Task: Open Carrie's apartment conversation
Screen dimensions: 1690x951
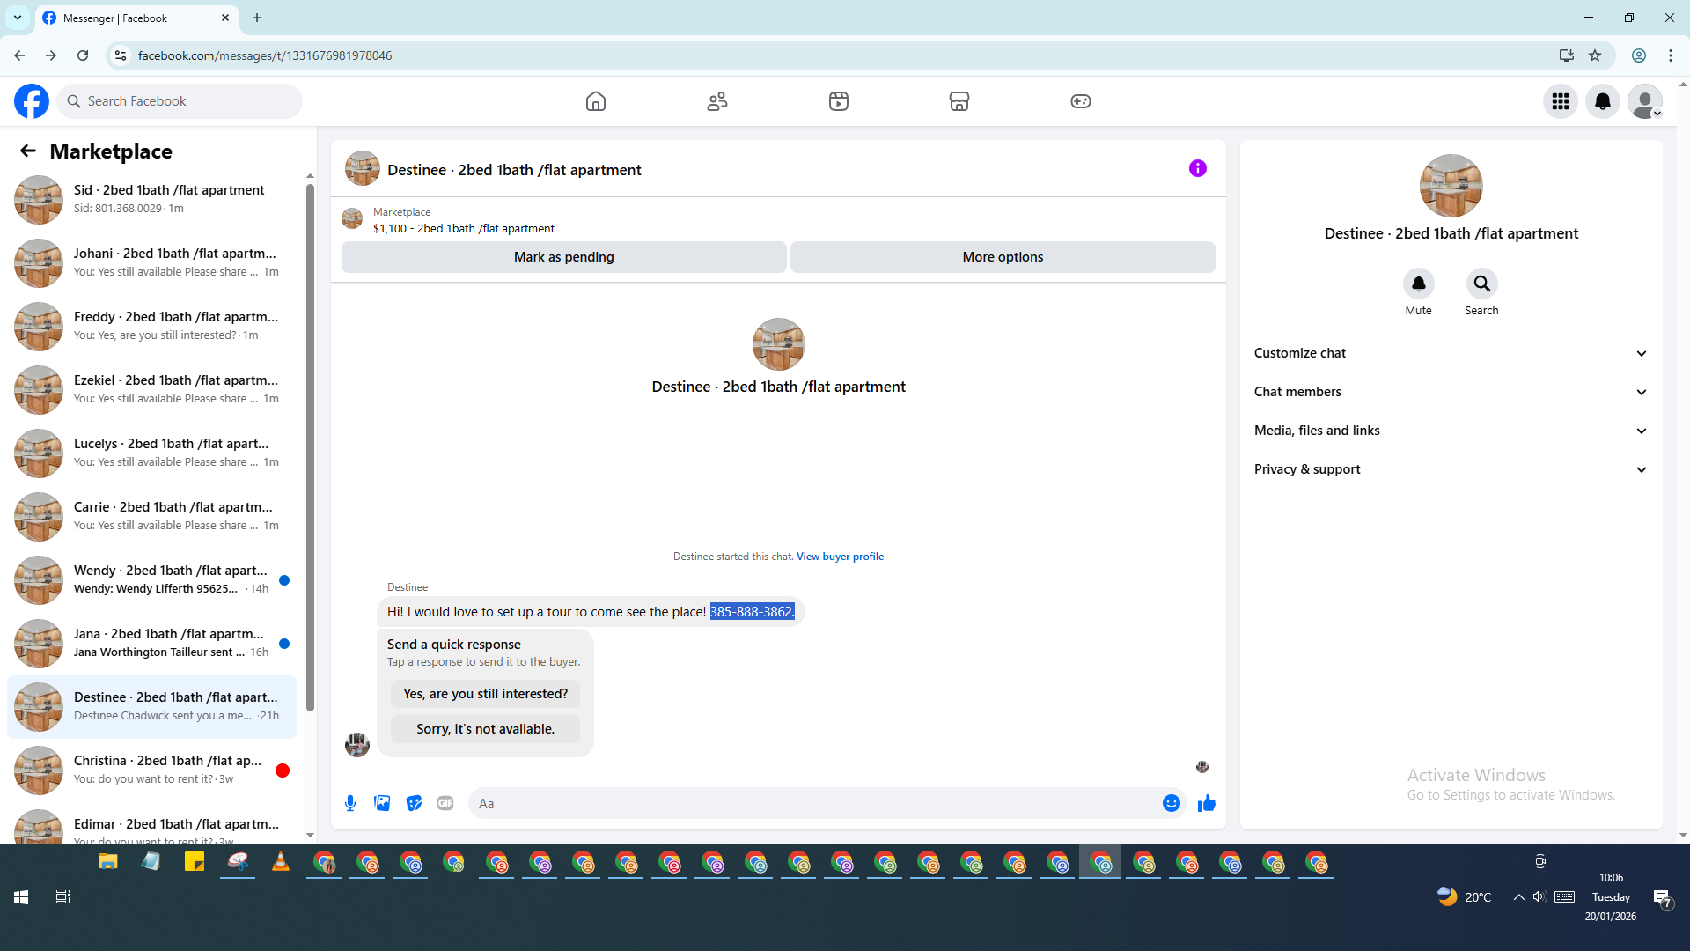Action: click(x=151, y=517)
